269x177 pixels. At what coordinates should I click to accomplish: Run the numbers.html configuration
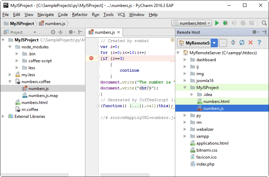point(217,23)
